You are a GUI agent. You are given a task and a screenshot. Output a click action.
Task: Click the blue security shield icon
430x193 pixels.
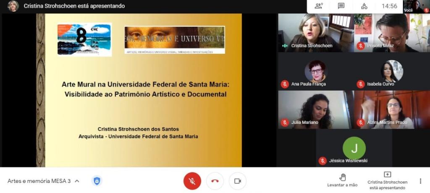coord(97,181)
